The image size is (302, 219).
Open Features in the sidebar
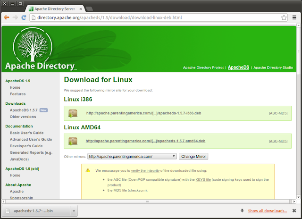pyautogui.click(x=18, y=94)
